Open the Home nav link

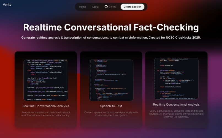[83, 7]
